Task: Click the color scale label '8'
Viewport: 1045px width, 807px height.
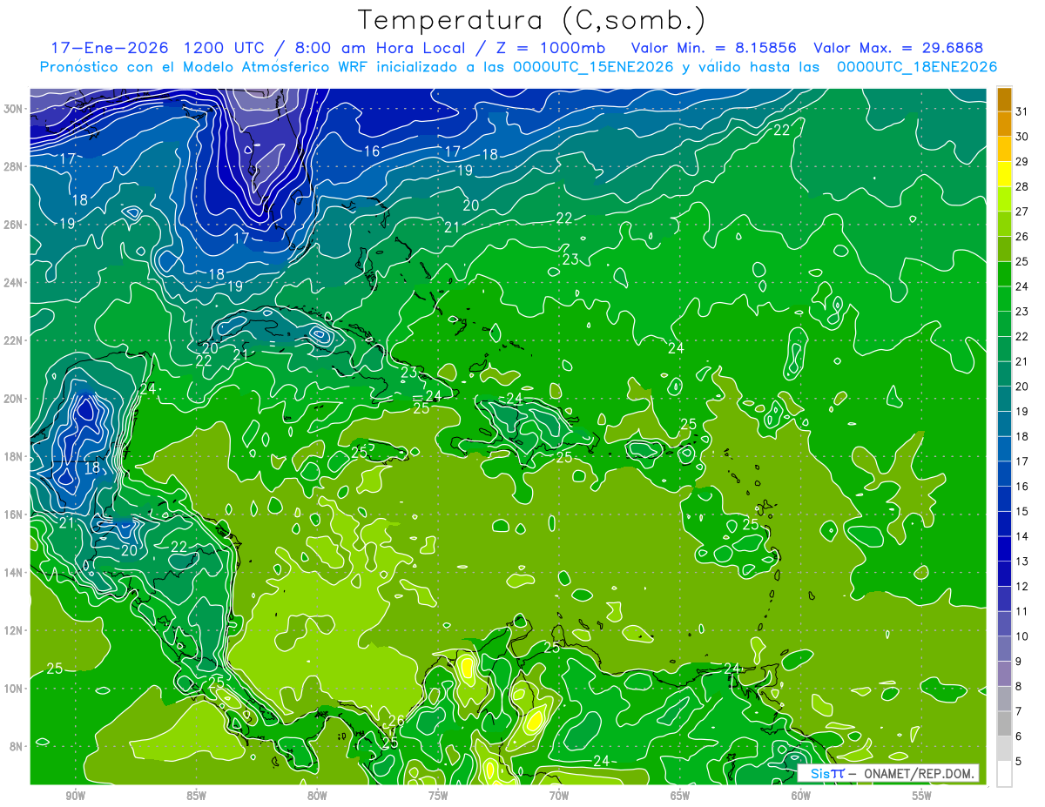Action: tap(1019, 686)
